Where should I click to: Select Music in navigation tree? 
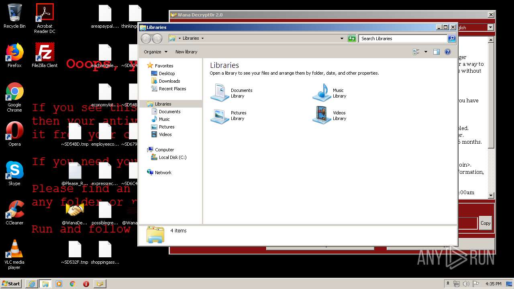[x=164, y=119]
